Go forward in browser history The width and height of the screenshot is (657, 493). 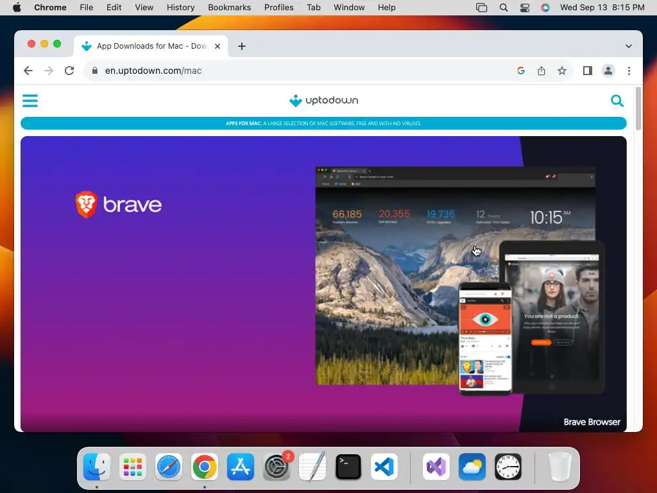tap(49, 71)
